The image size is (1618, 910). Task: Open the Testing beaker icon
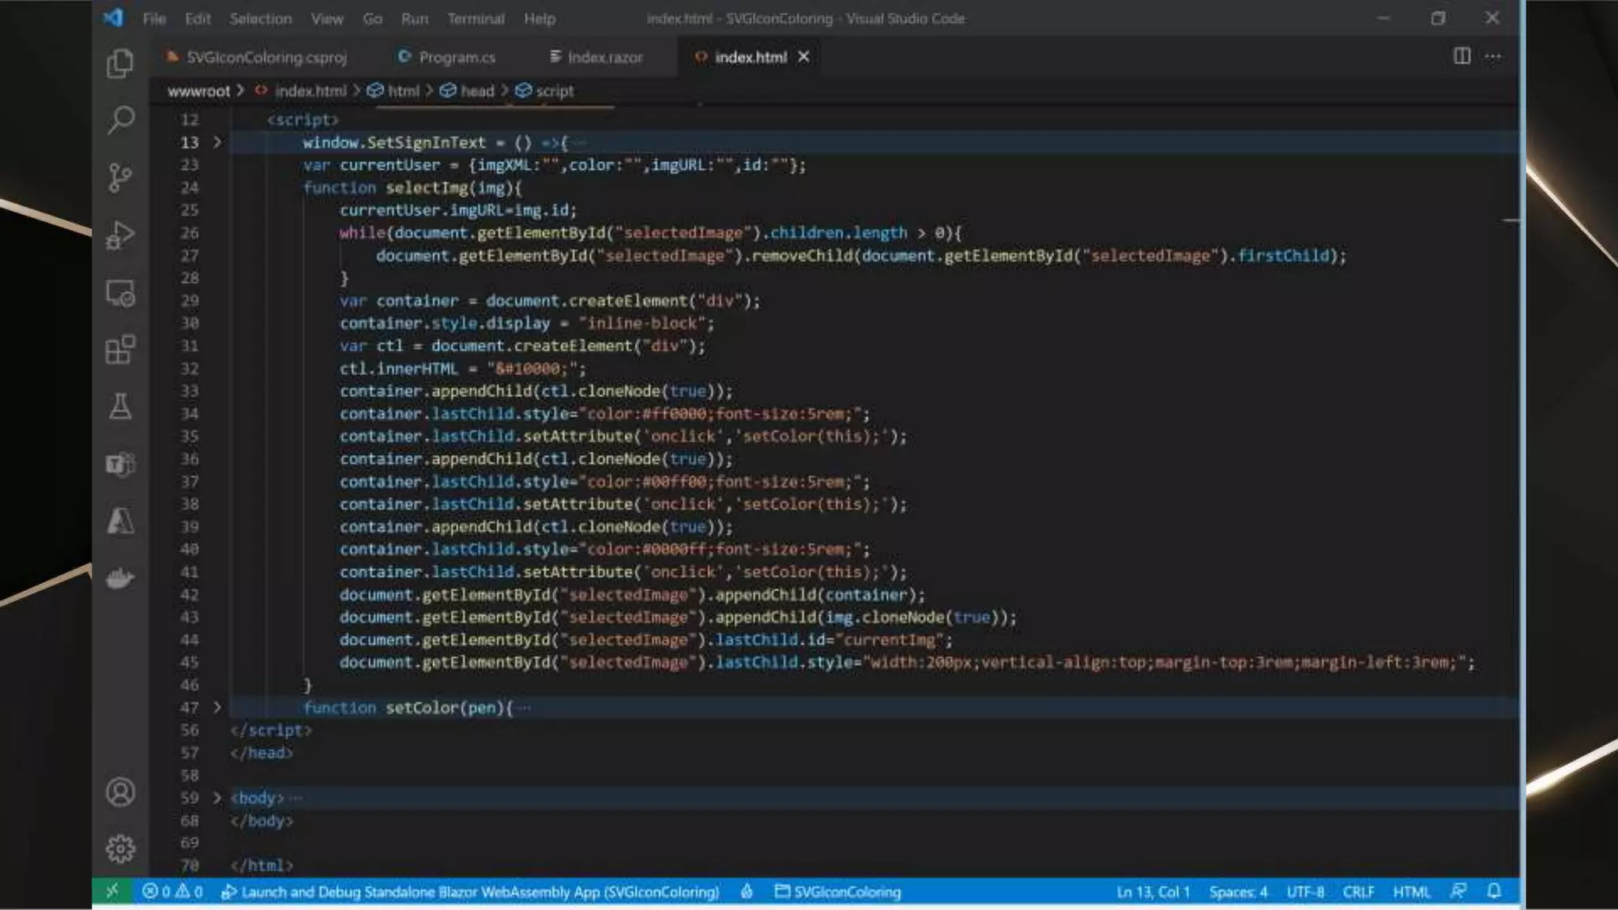click(x=120, y=407)
